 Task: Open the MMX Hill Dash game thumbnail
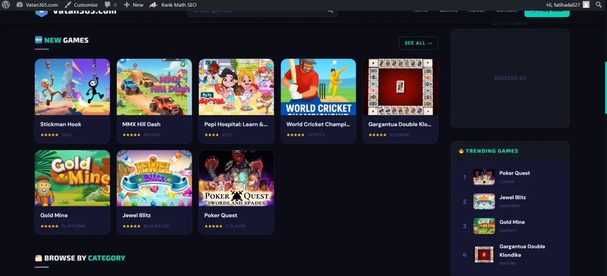click(154, 87)
